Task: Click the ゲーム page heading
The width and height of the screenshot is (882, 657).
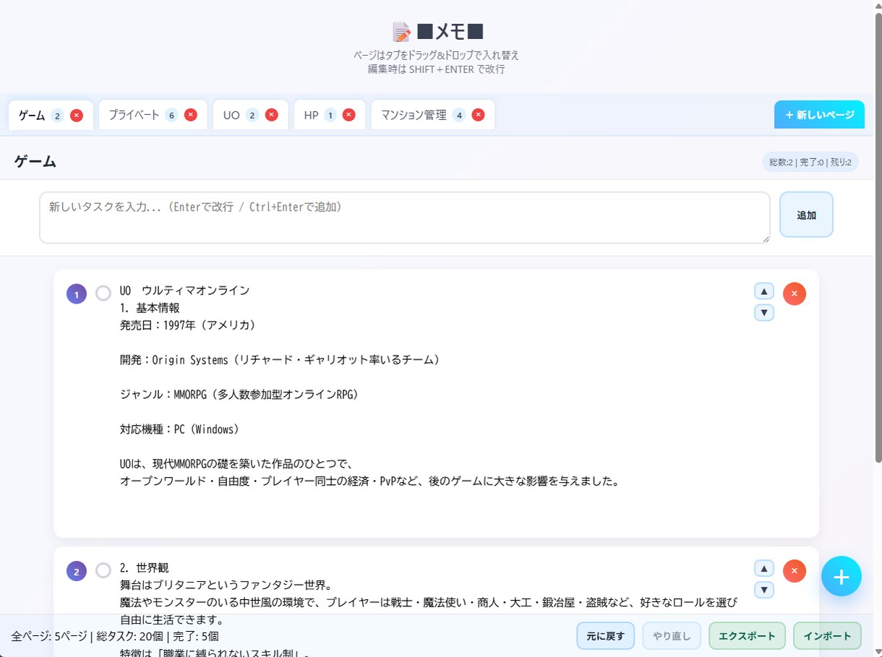Action: pyautogui.click(x=35, y=161)
